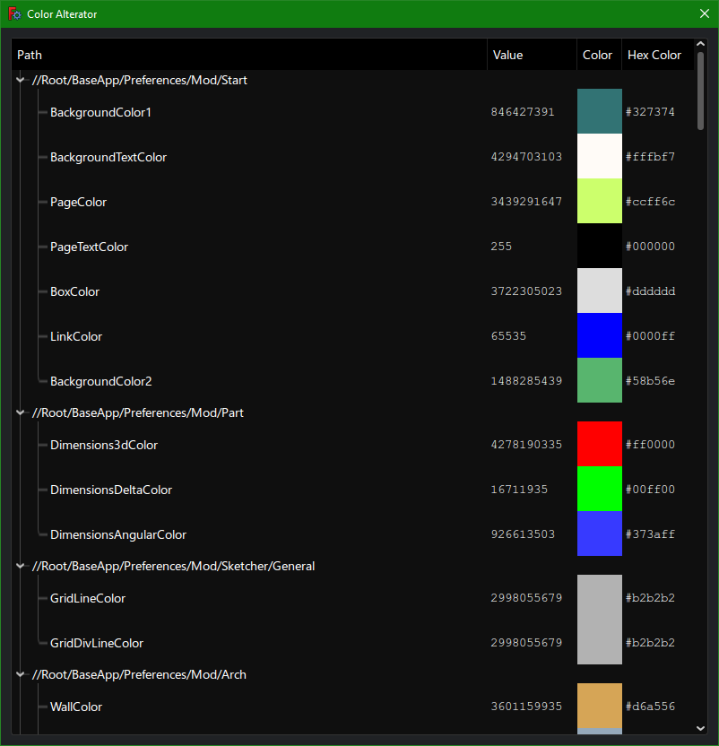Click the light green PageColor swatch
This screenshot has height=746, width=719.
coord(599,201)
